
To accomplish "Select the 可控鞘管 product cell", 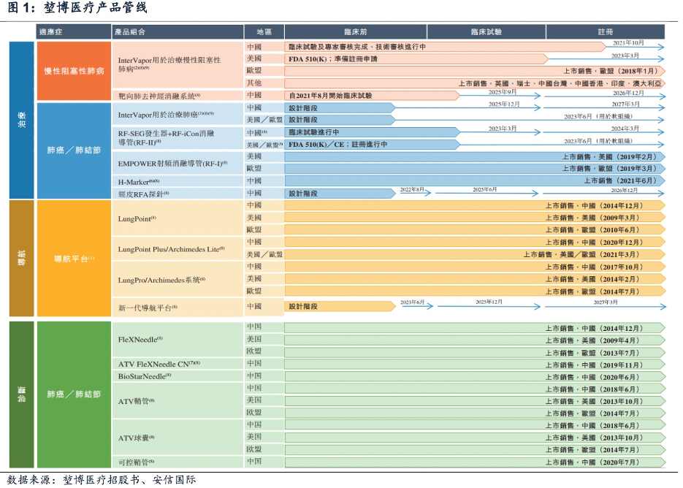I will coord(178,462).
